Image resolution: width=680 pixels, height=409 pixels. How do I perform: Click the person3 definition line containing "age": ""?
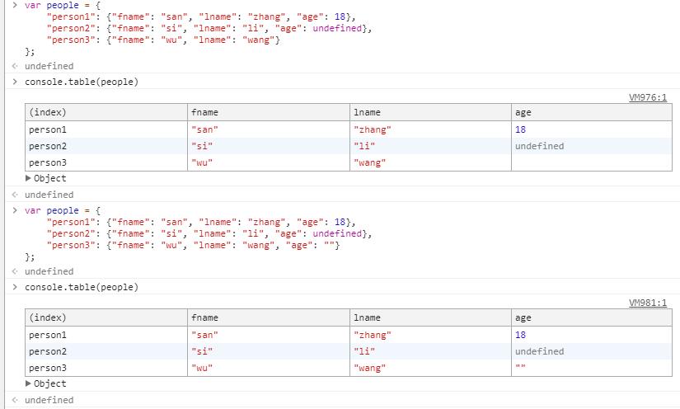point(194,246)
